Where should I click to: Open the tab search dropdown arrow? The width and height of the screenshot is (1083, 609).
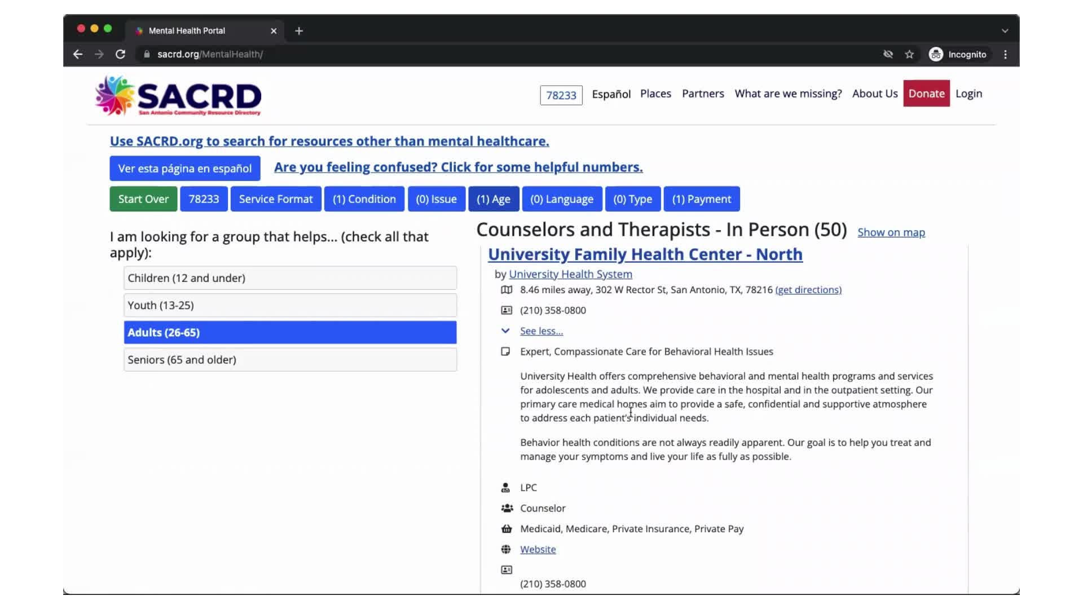pyautogui.click(x=1005, y=30)
